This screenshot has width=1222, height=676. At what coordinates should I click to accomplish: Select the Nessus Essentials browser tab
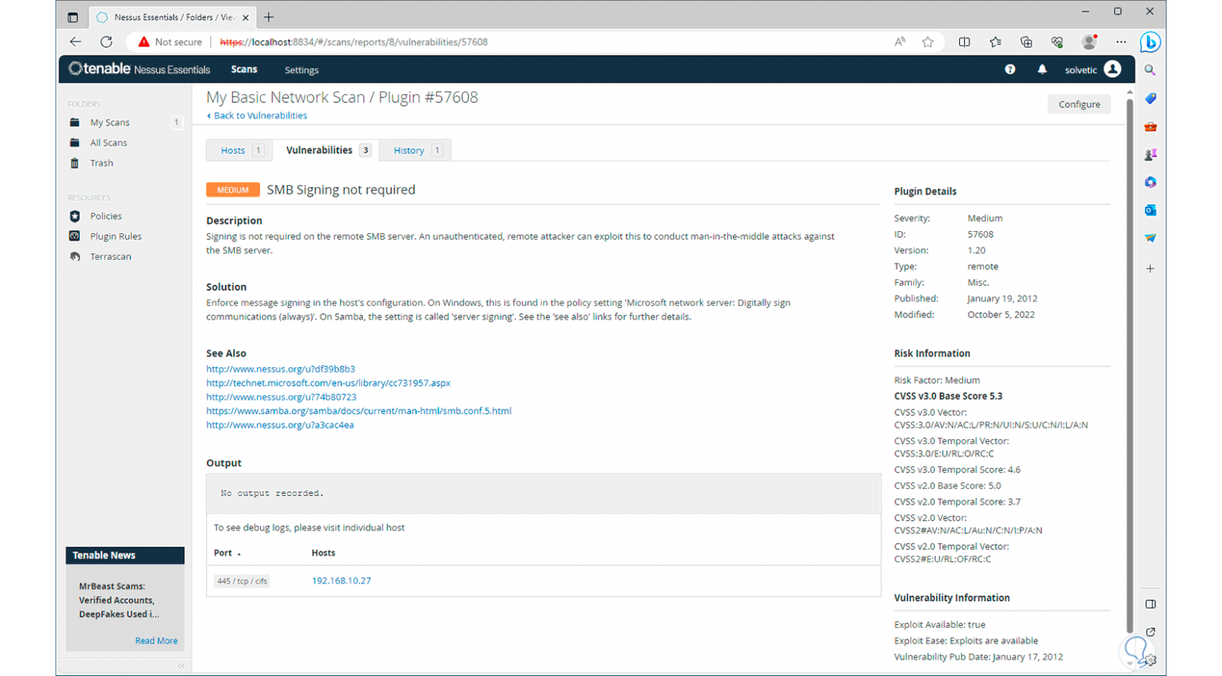tap(173, 17)
